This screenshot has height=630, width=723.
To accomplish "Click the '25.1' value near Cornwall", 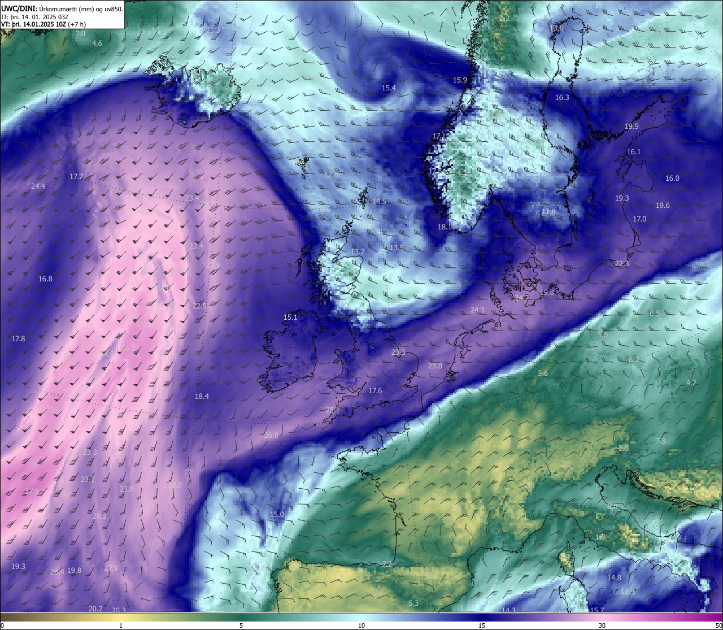I will coord(333,410).
